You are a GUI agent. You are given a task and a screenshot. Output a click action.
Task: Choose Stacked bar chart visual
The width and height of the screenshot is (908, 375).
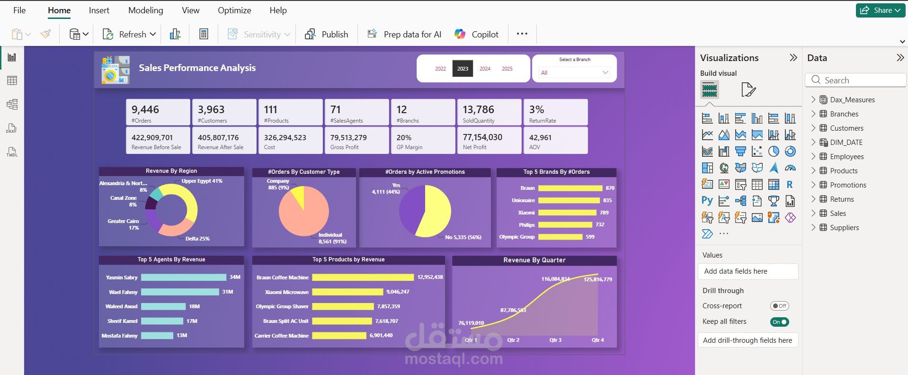tap(707, 118)
